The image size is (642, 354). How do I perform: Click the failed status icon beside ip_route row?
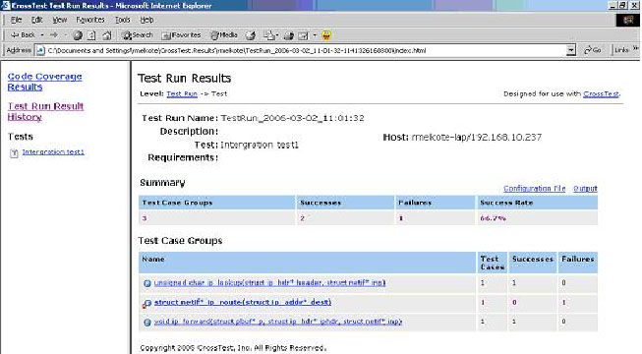[x=146, y=304]
